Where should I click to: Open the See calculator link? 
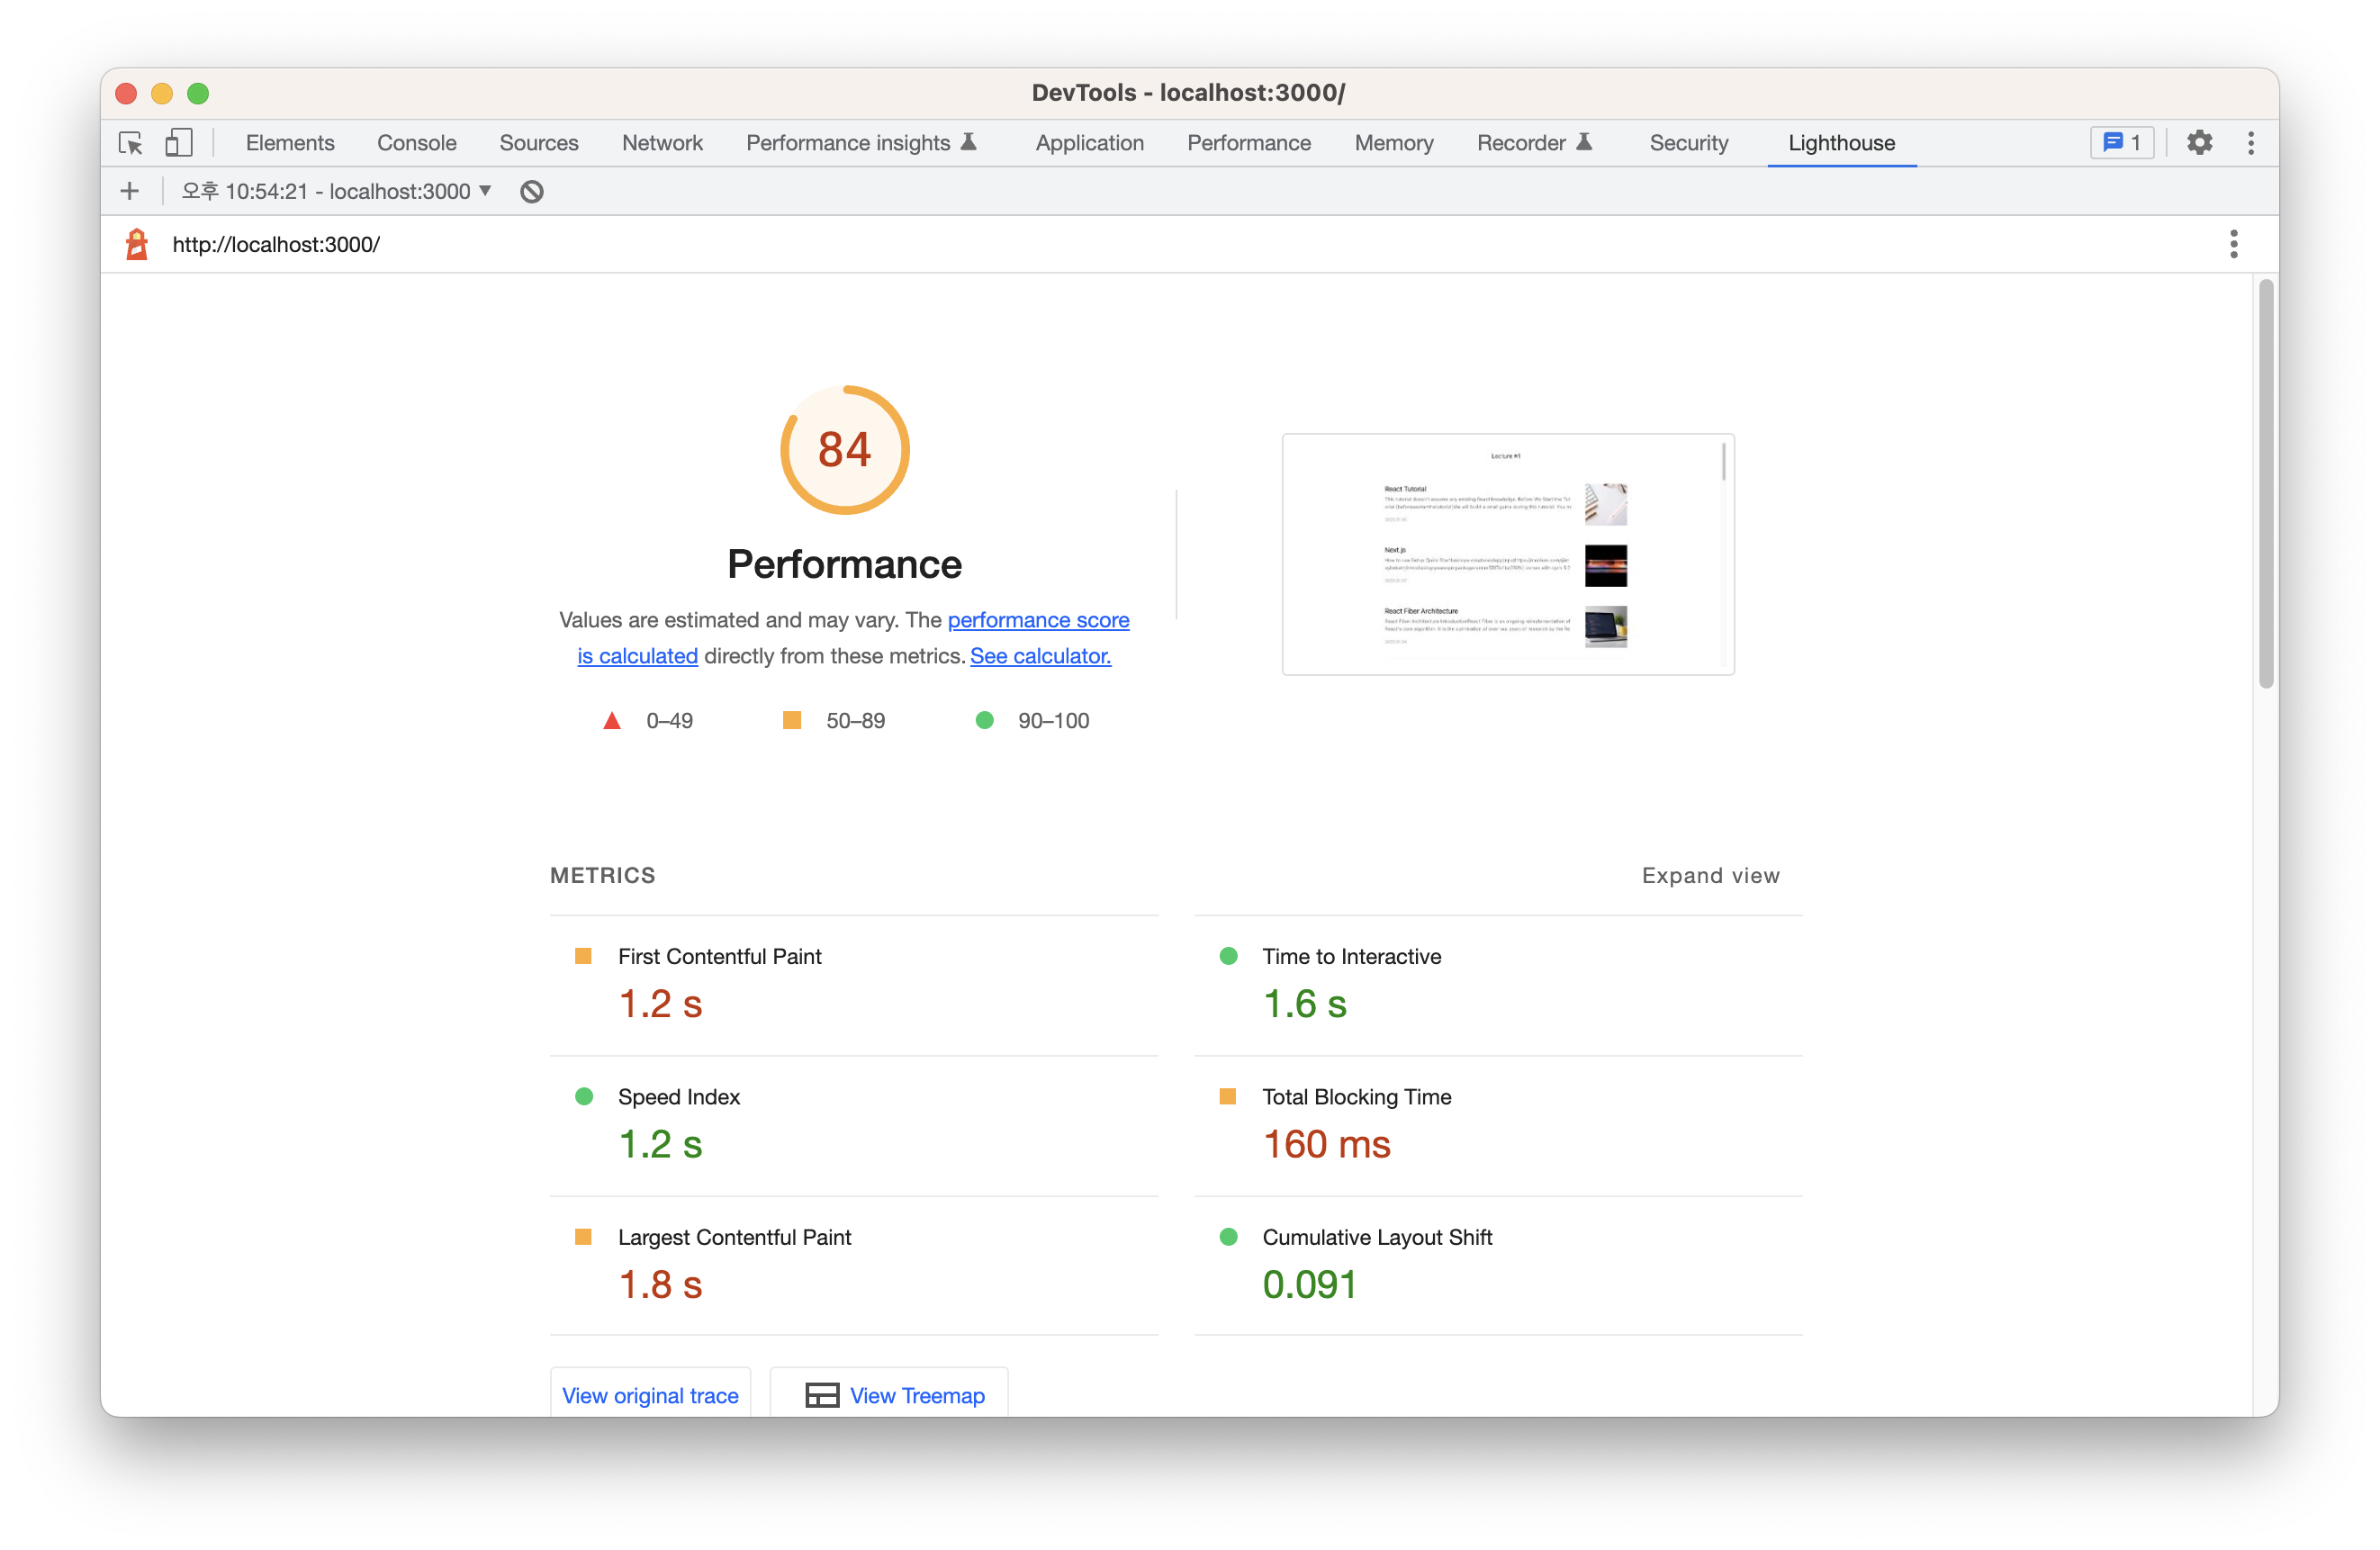pyautogui.click(x=1040, y=656)
